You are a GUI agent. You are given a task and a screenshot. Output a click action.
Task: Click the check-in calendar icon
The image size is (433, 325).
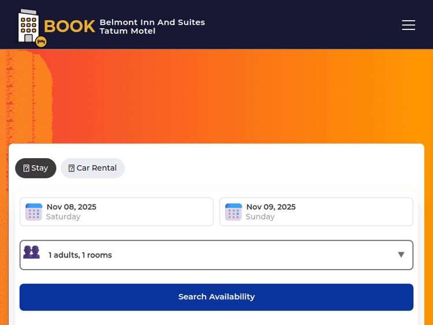(x=34, y=212)
